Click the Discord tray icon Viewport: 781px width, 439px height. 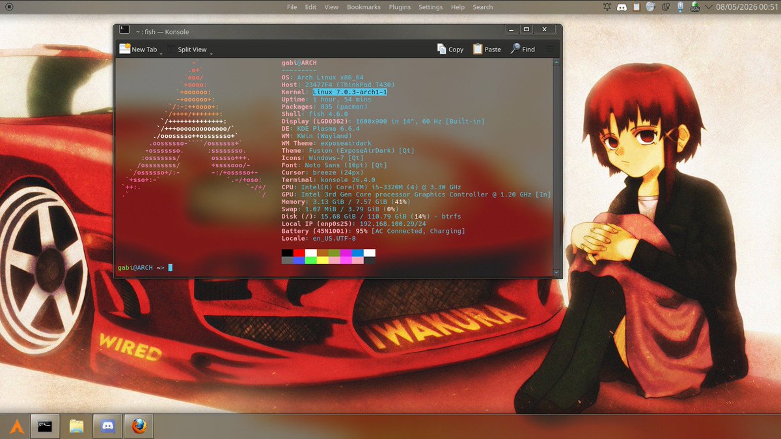click(622, 7)
